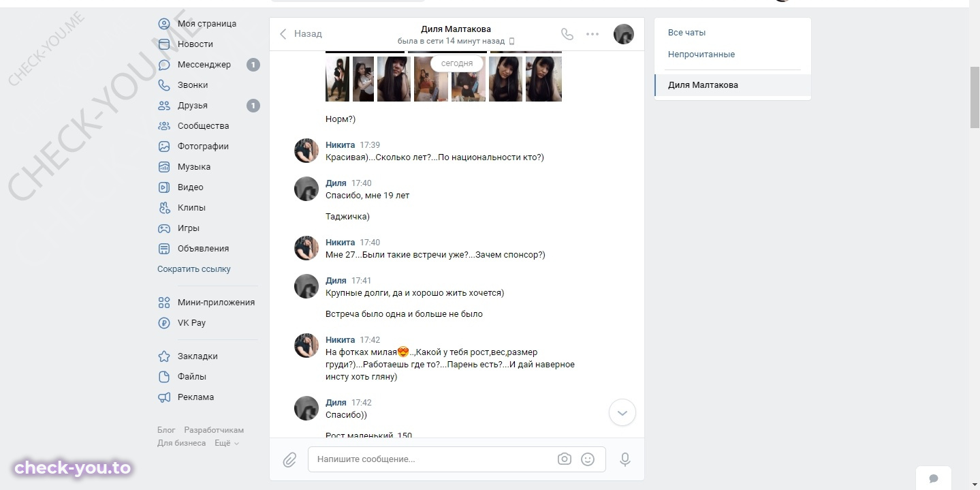
Task: Click the 'была в сети 14 минут назад' status
Action: tap(452, 42)
